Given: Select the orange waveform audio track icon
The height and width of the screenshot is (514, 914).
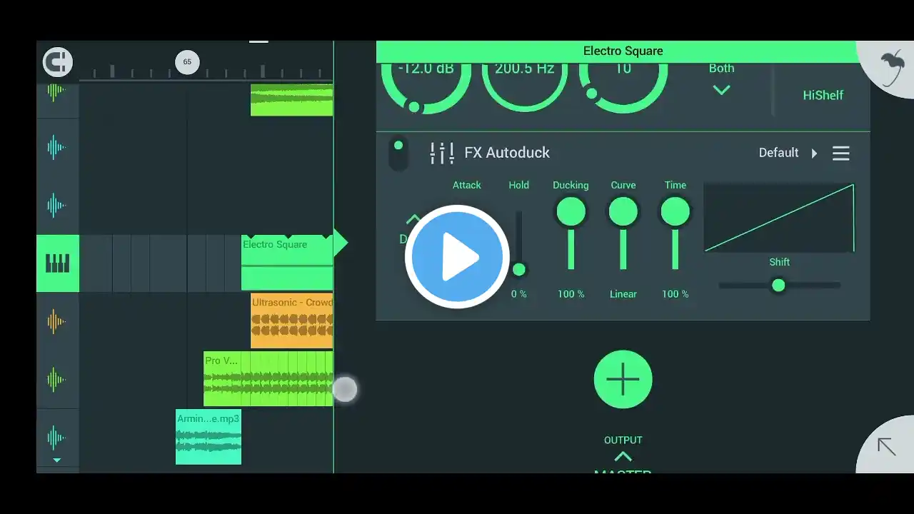Looking at the screenshot, I should [x=56, y=321].
